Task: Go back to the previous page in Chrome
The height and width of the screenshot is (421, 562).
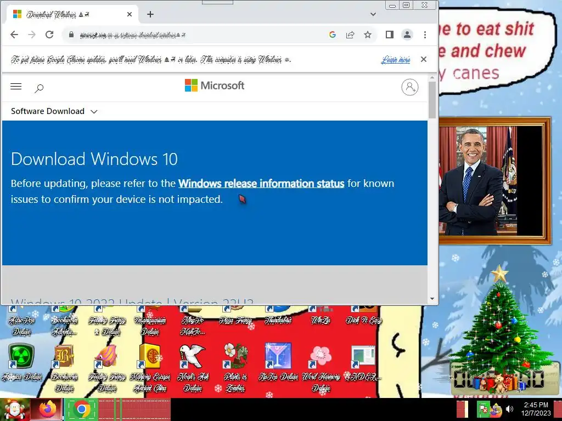Action: pos(14,35)
